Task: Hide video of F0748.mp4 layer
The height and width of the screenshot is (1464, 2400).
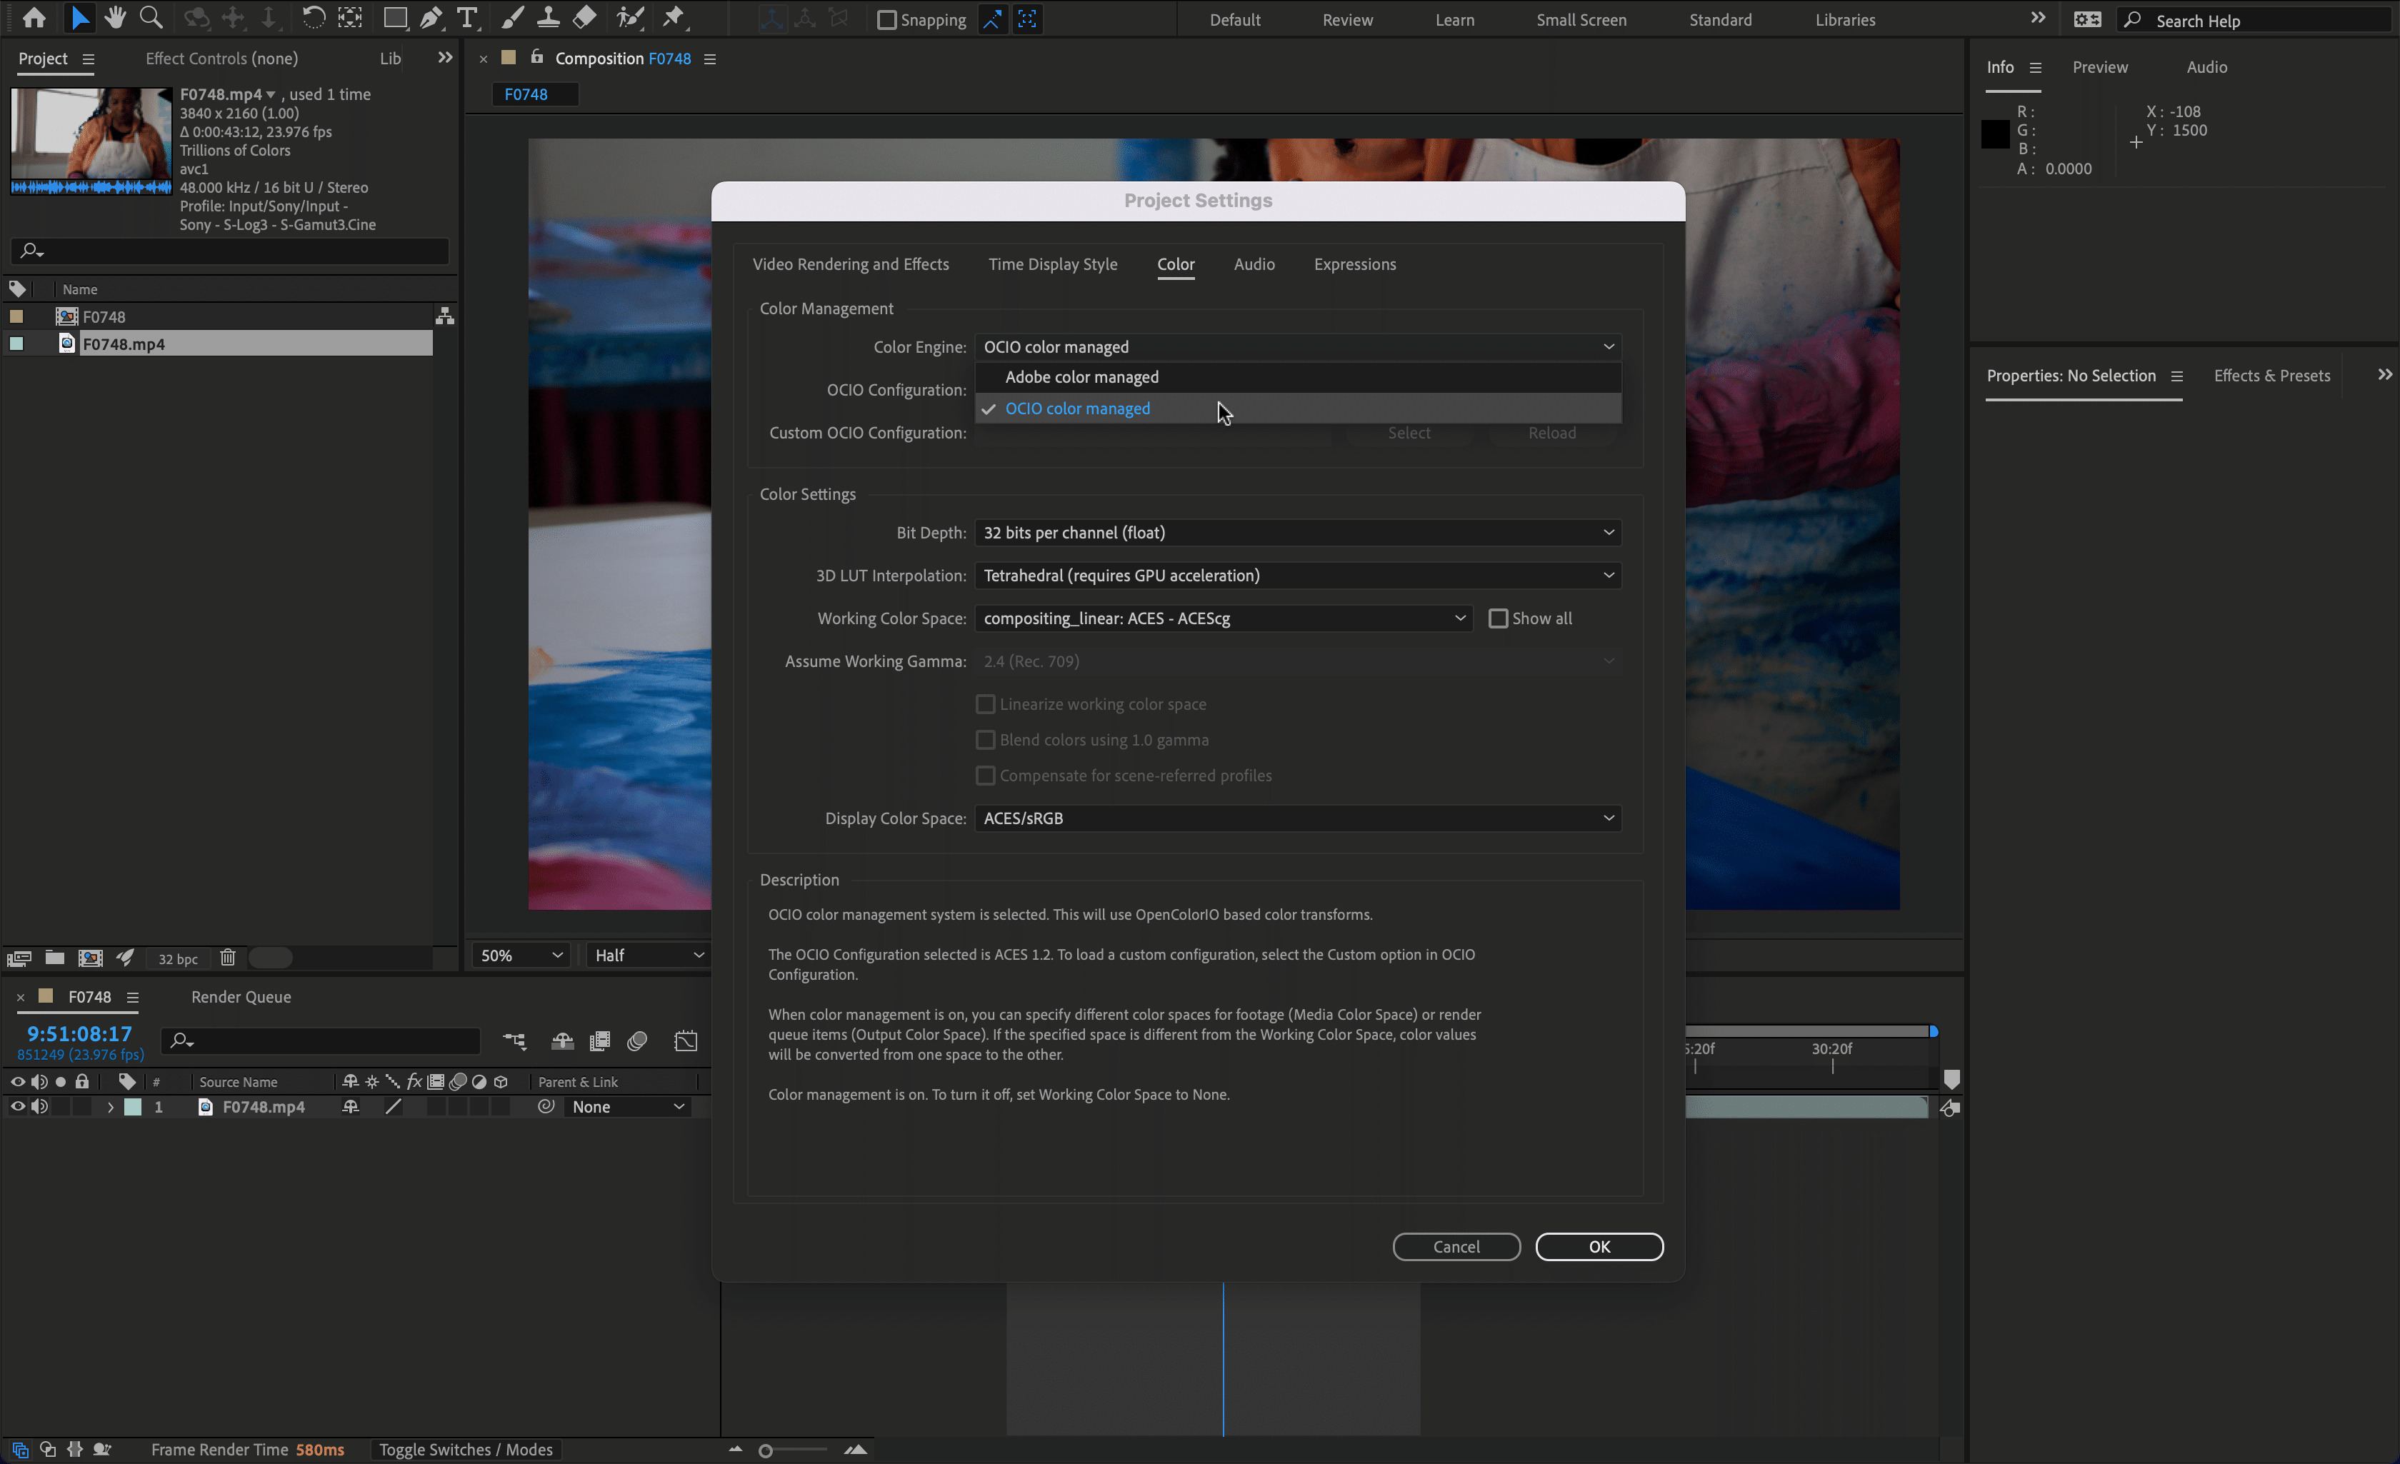Action: [x=18, y=1106]
